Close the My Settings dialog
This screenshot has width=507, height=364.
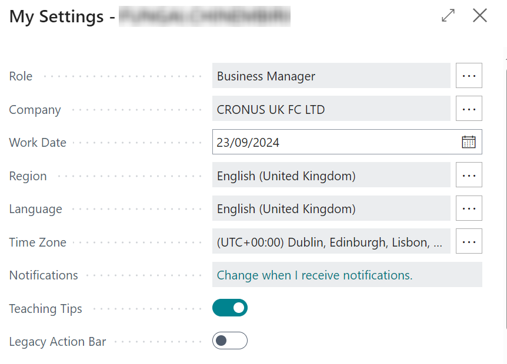coord(480,16)
